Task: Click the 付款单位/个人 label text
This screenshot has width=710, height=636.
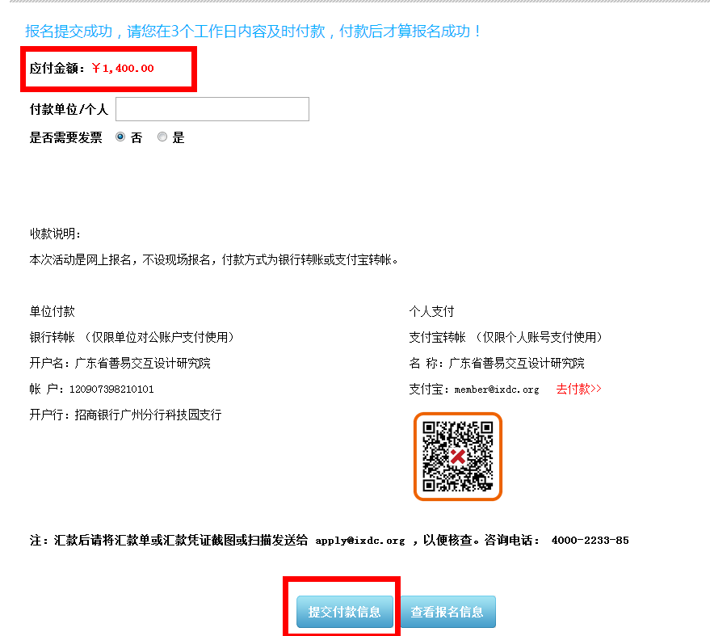Action: tap(69, 109)
